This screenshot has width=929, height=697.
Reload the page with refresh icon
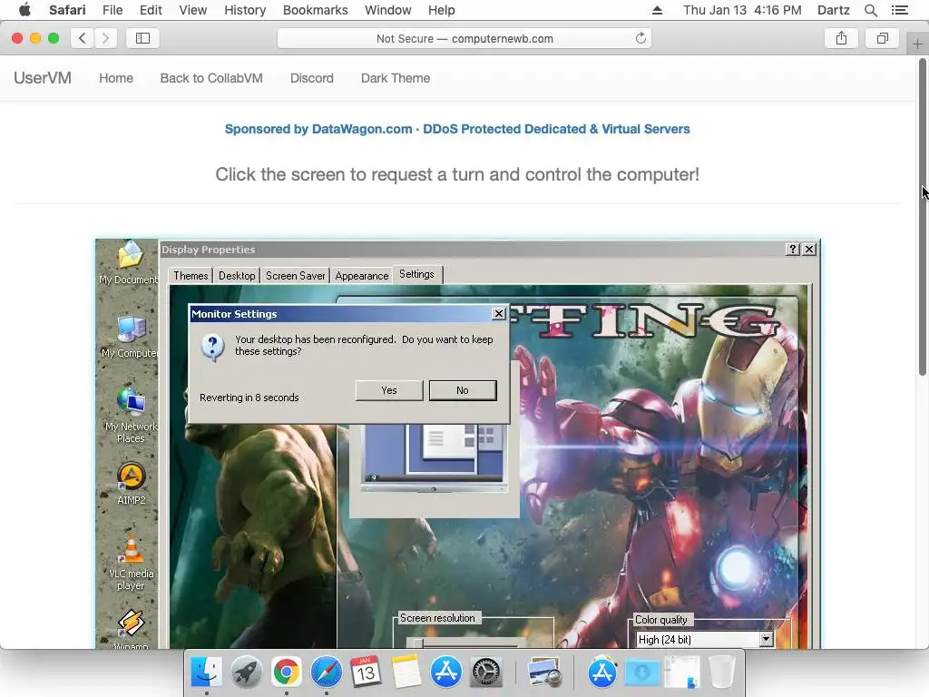pyautogui.click(x=641, y=38)
